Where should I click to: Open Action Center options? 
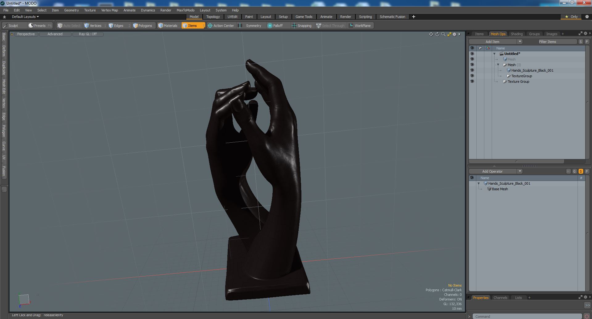pyautogui.click(x=221, y=26)
